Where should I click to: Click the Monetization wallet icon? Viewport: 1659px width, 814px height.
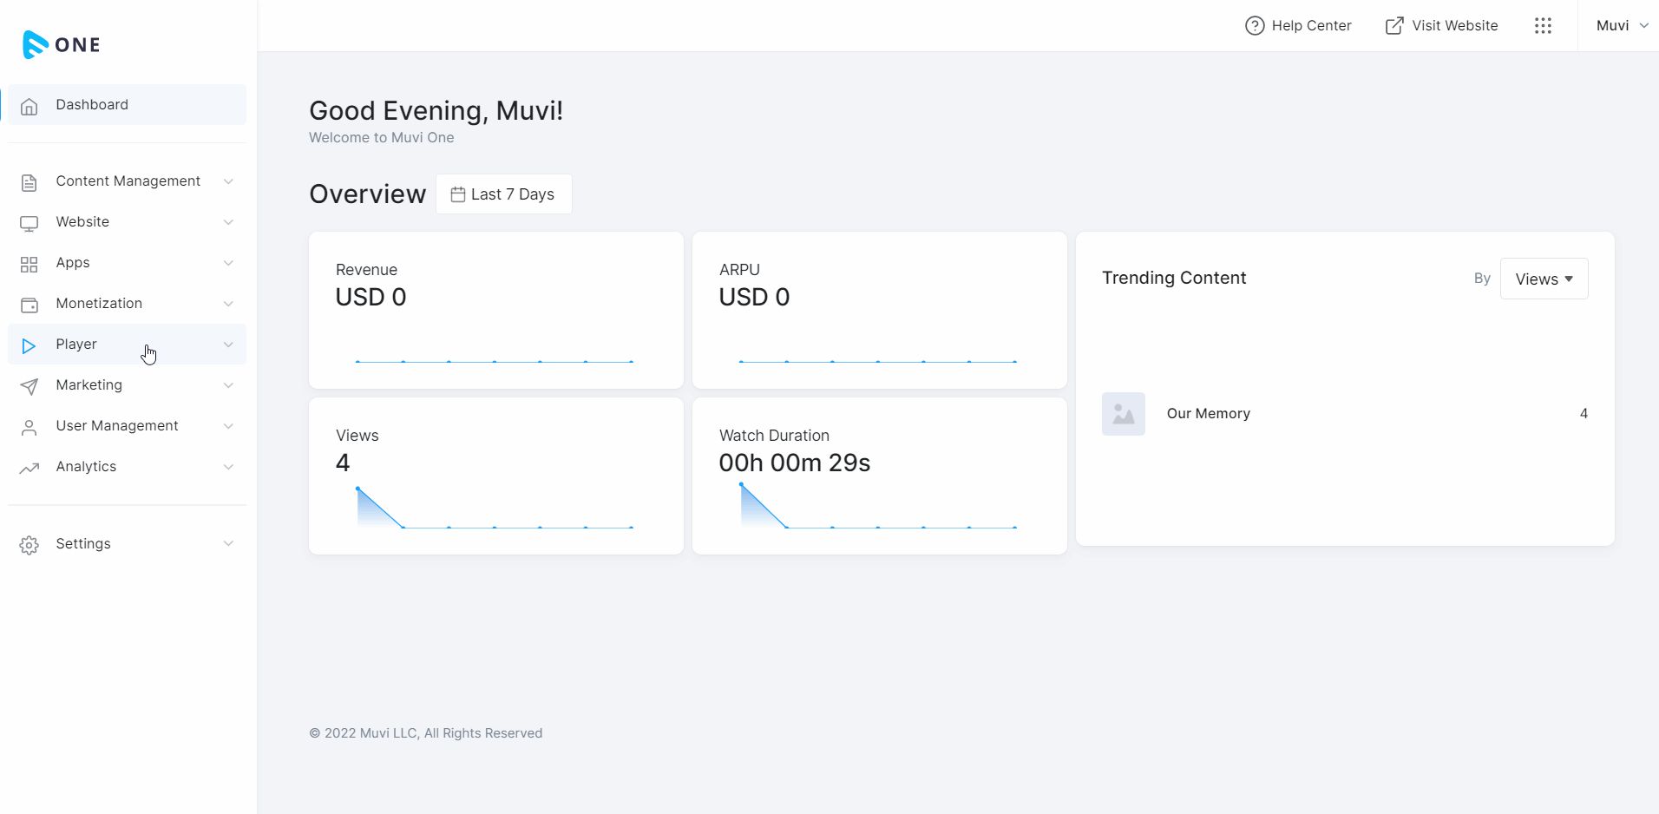pyautogui.click(x=30, y=304)
